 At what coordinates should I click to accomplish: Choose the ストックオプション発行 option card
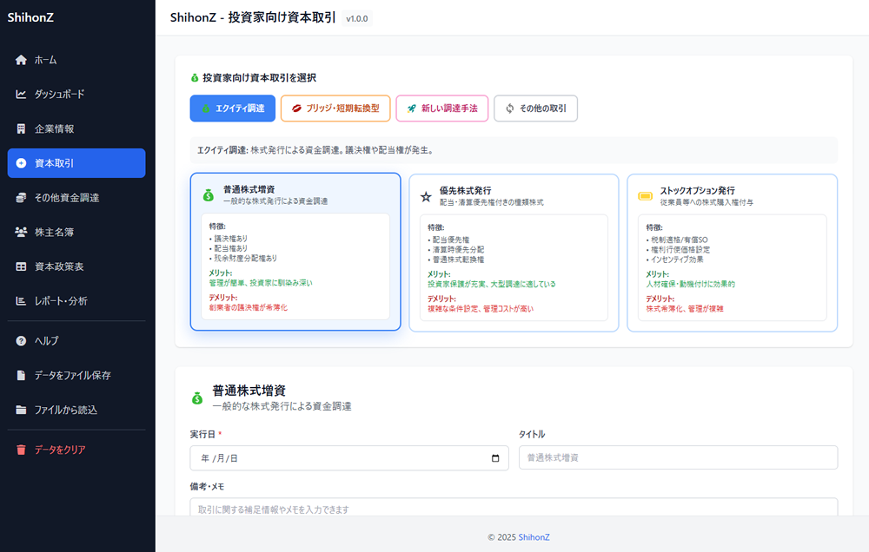pos(732,252)
